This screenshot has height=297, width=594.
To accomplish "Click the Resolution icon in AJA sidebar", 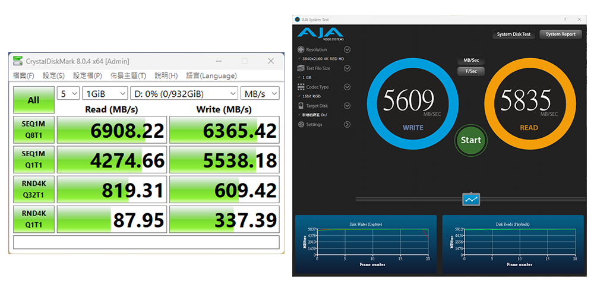I will tap(301, 50).
